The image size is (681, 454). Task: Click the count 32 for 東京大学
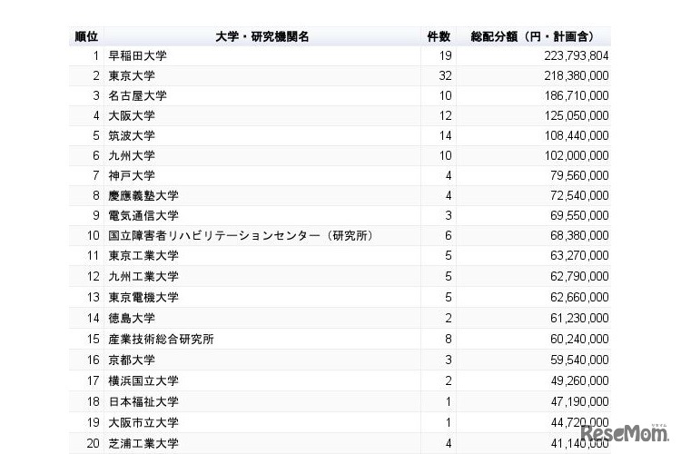[x=445, y=75]
